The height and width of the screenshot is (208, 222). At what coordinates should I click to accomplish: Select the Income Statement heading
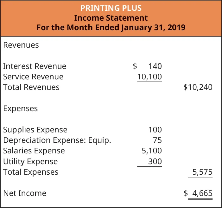click(111, 17)
